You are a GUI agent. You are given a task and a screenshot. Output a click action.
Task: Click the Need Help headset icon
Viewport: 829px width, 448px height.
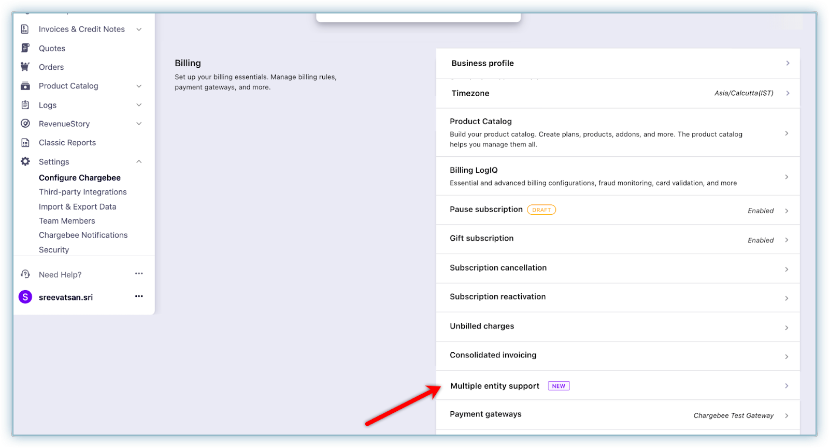pos(25,274)
